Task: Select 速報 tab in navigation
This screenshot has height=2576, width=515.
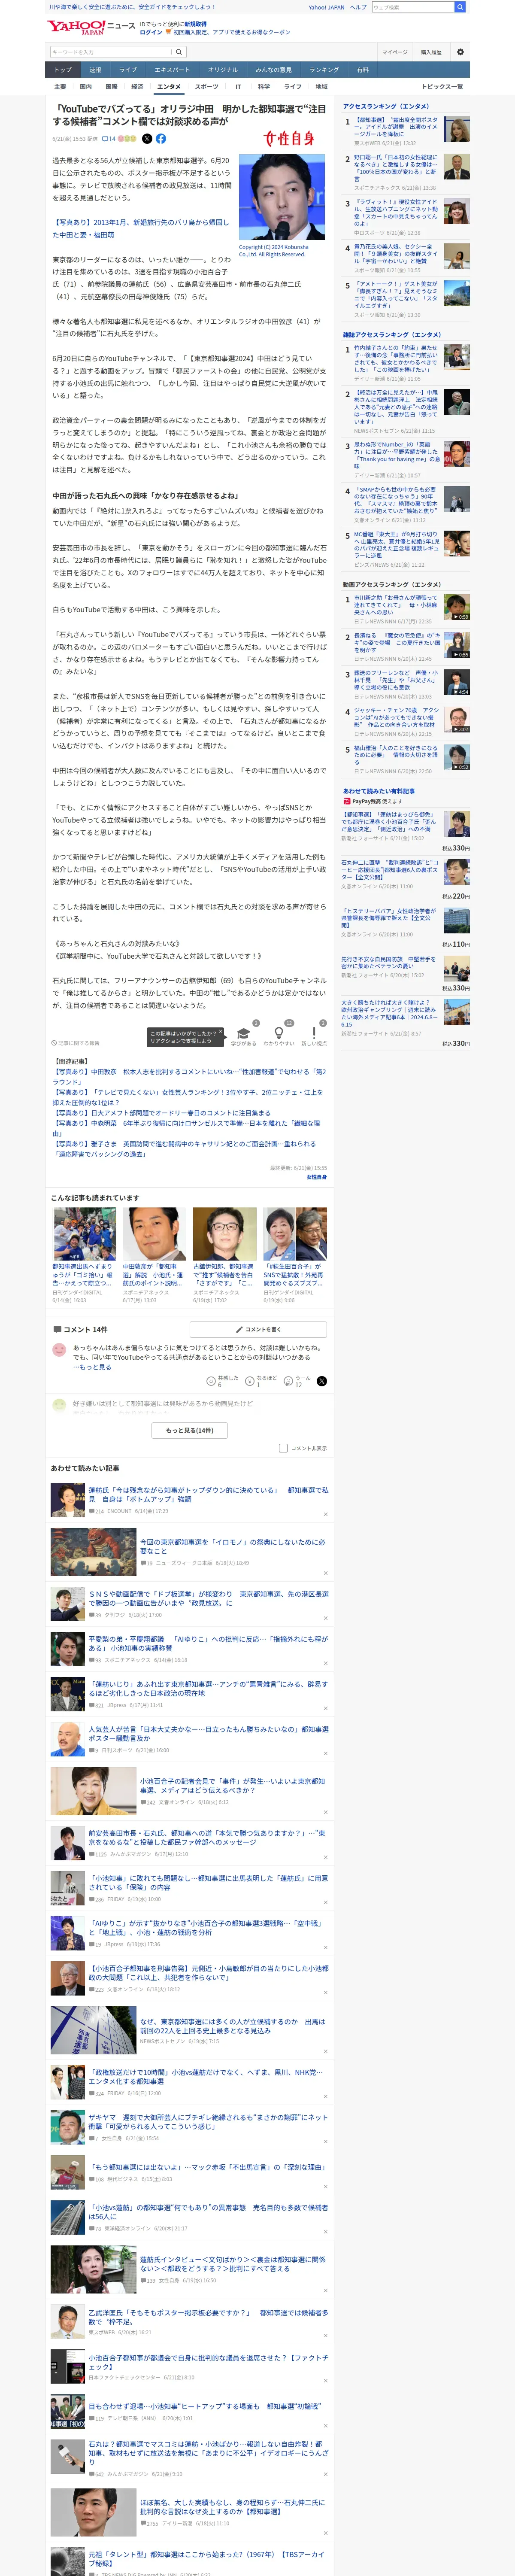Action: 95,70
